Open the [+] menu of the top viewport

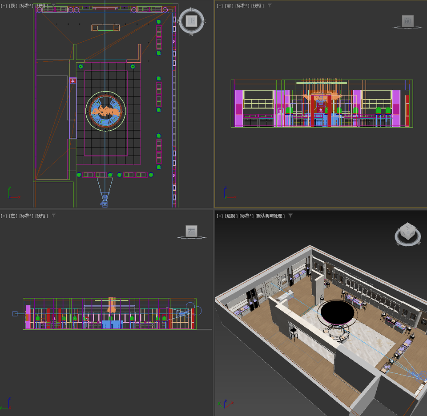pos(4,6)
